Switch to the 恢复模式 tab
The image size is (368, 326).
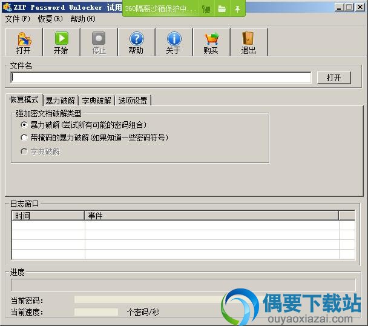click(24, 99)
